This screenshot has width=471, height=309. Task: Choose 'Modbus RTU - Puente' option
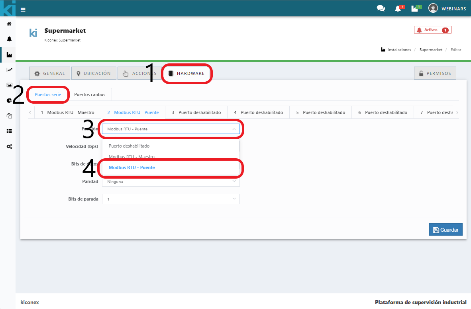[131, 167]
